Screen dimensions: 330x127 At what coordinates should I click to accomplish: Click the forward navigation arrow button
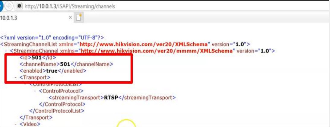click(x=9, y=6)
